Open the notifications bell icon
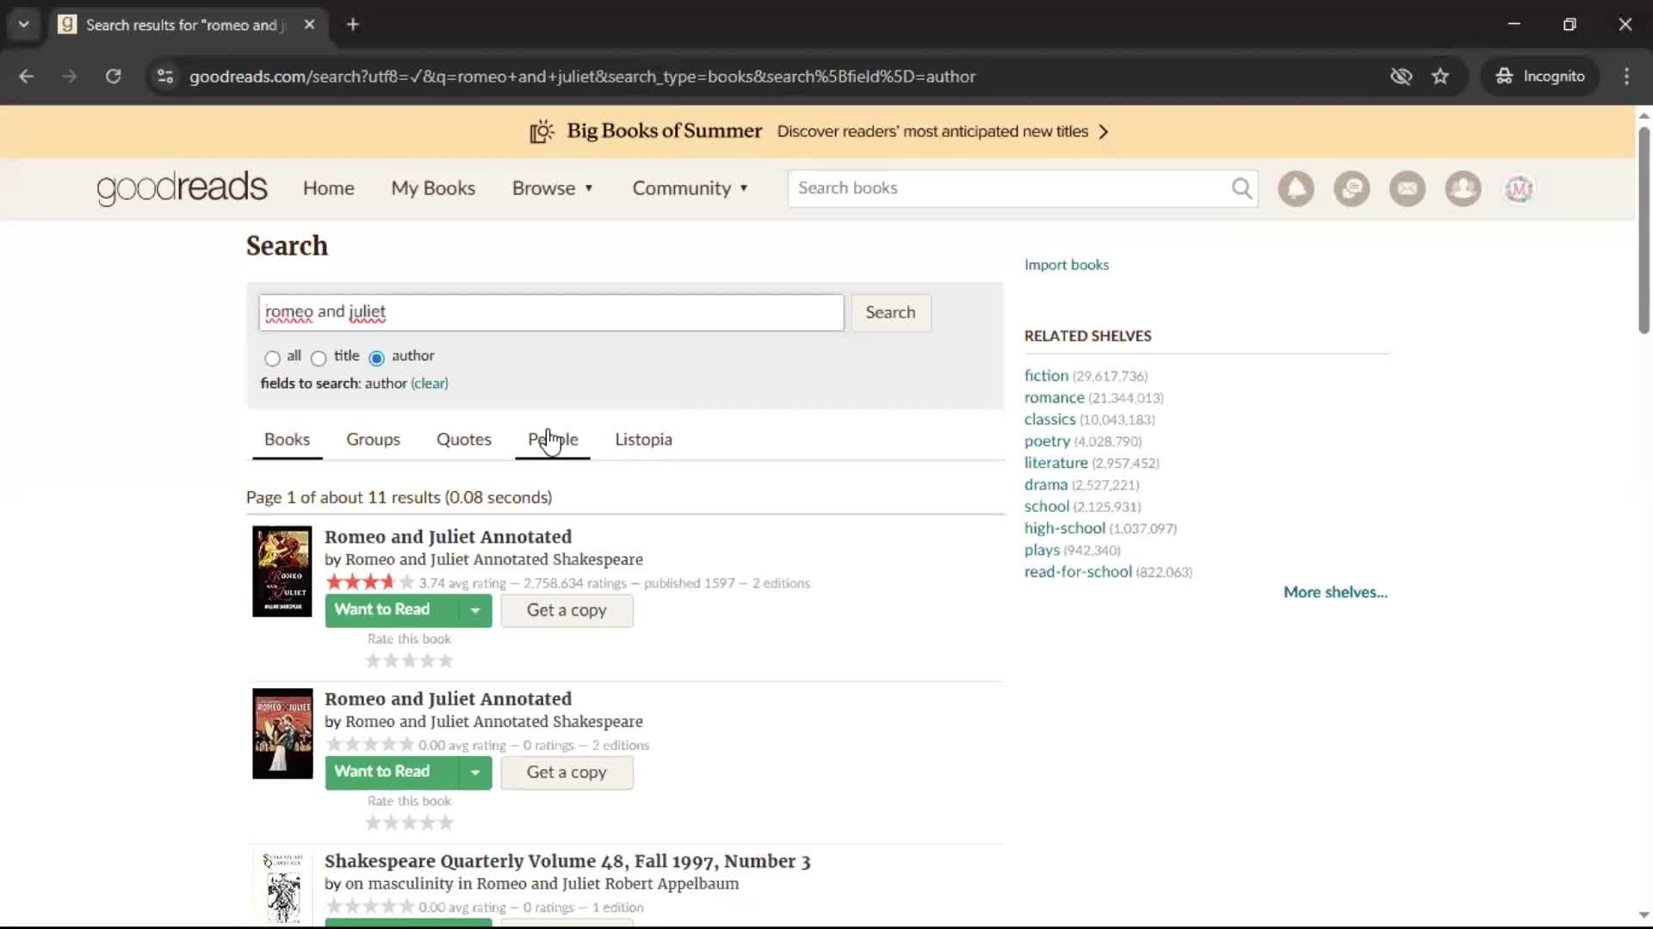Screen dimensions: 1653x929 coord(1296,188)
